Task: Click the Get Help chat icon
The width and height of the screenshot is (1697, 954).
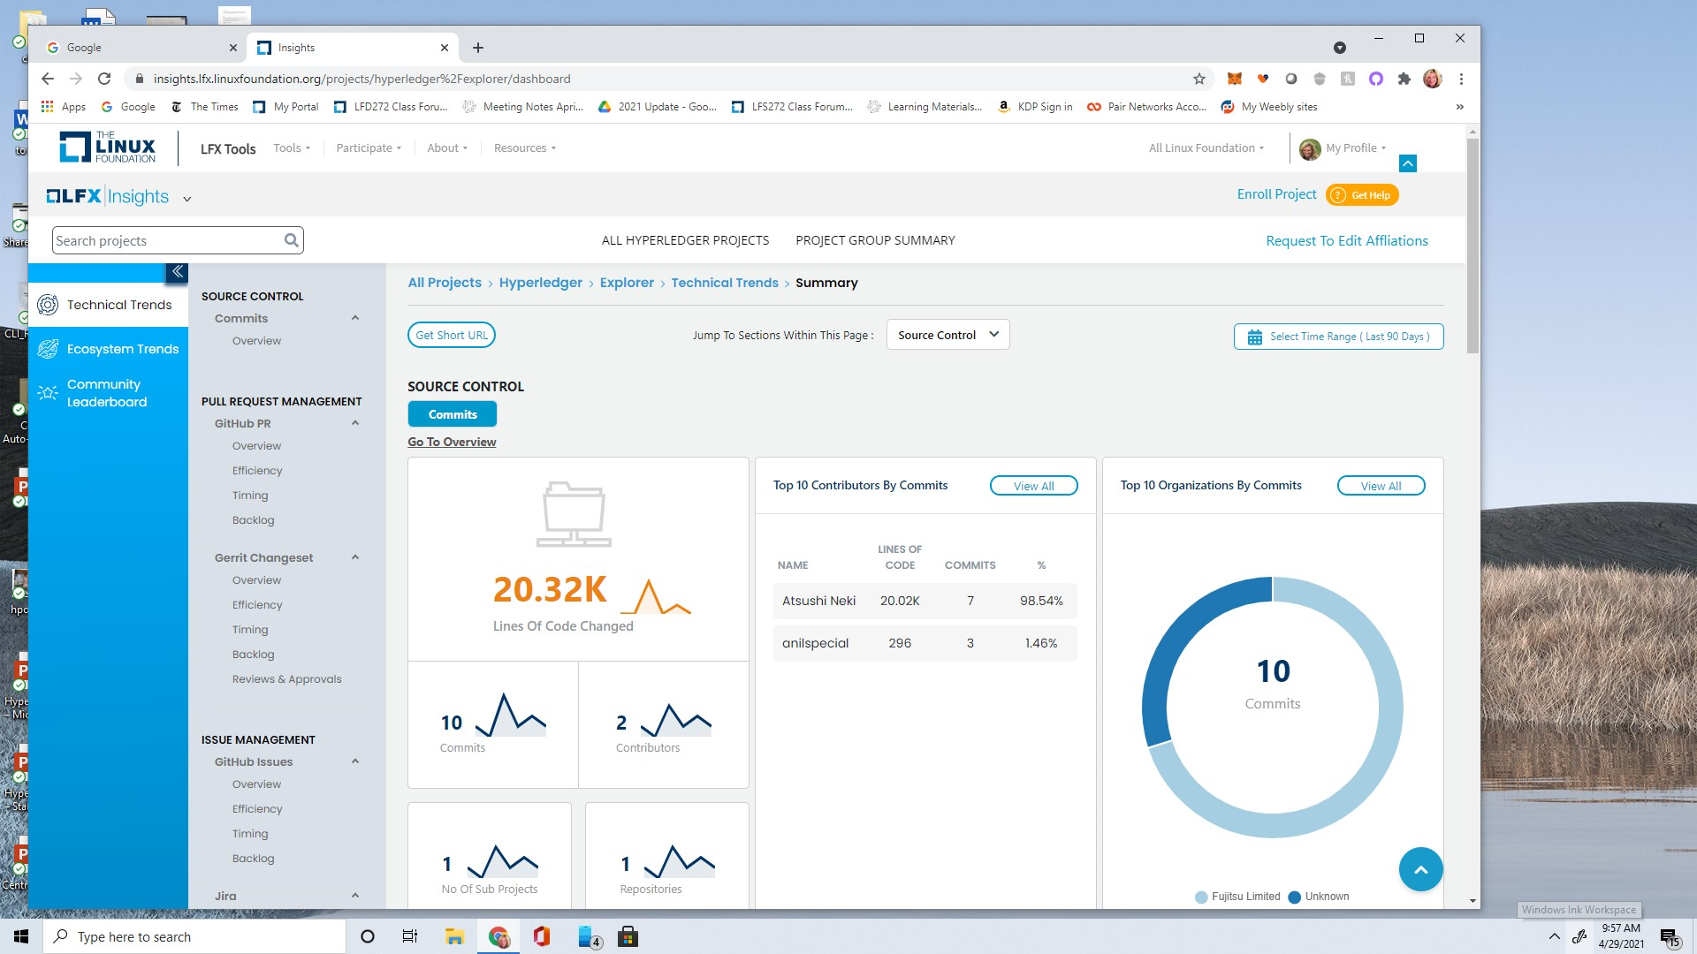Action: (x=1338, y=196)
